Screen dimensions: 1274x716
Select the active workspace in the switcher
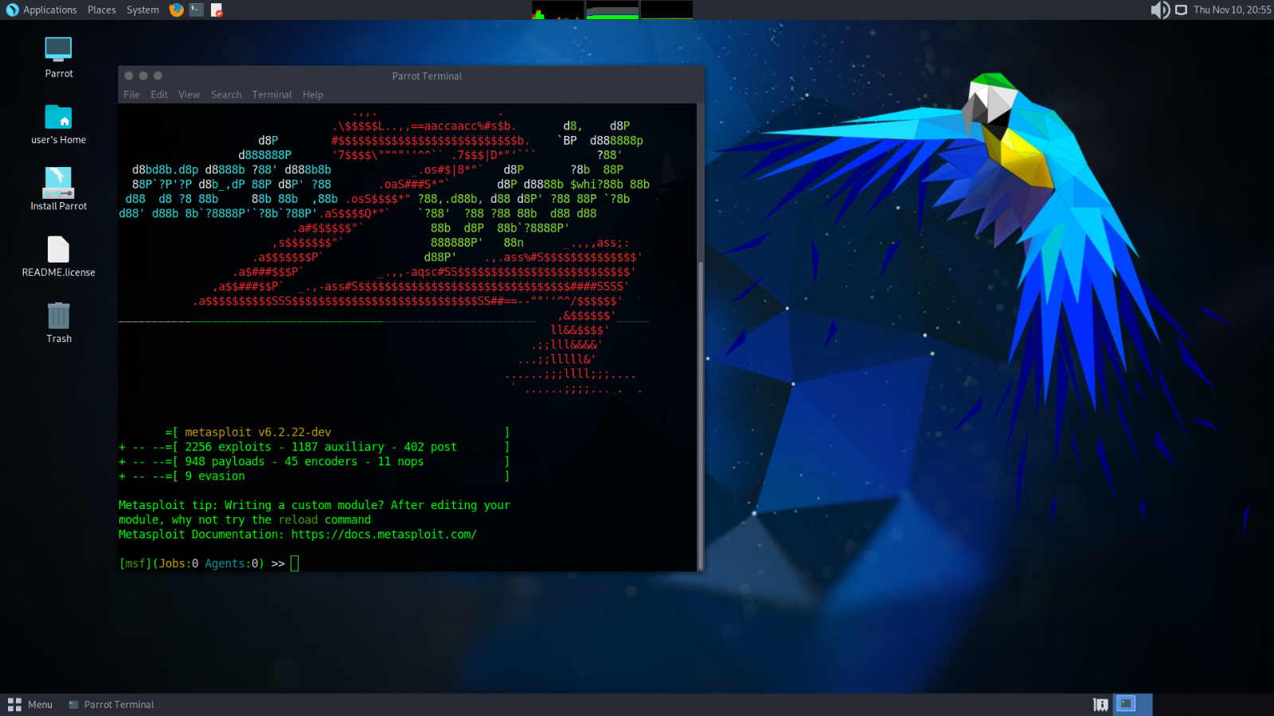tap(1126, 704)
